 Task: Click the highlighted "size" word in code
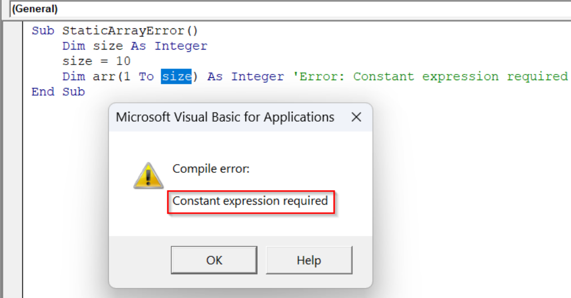coord(176,77)
